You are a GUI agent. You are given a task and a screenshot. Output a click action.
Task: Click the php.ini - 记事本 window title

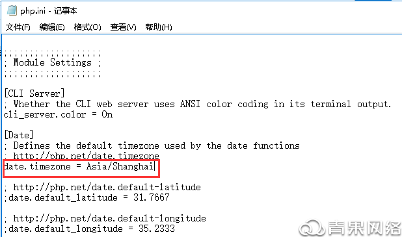[x=48, y=11]
